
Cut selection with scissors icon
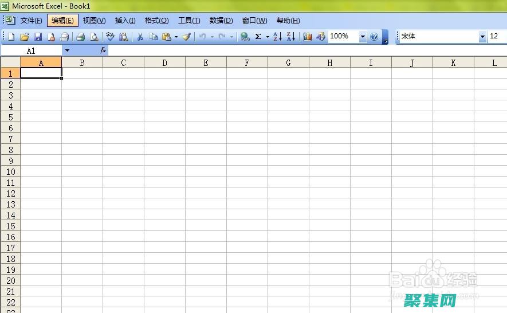140,37
